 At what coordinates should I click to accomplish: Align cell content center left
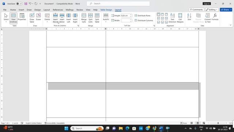point(158,18)
